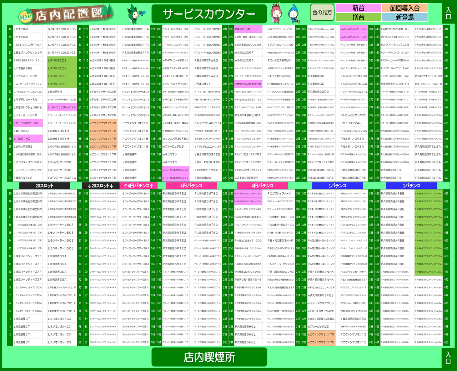Click the 入口 label at bottom right
The image size is (457, 371).
[x=448, y=357]
